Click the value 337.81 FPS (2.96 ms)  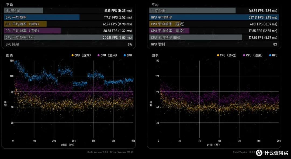click(x=263, y=17)
